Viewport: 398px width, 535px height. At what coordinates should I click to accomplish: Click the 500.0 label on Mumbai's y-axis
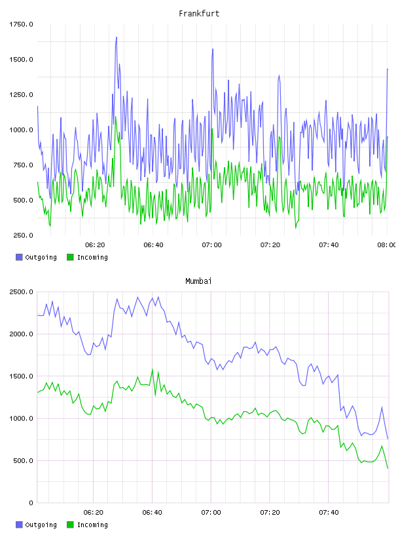23,461
